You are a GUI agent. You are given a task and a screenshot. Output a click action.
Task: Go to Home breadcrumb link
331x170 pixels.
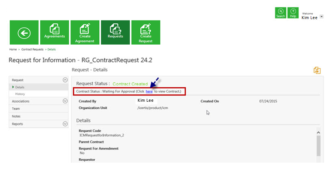(13, 50)
